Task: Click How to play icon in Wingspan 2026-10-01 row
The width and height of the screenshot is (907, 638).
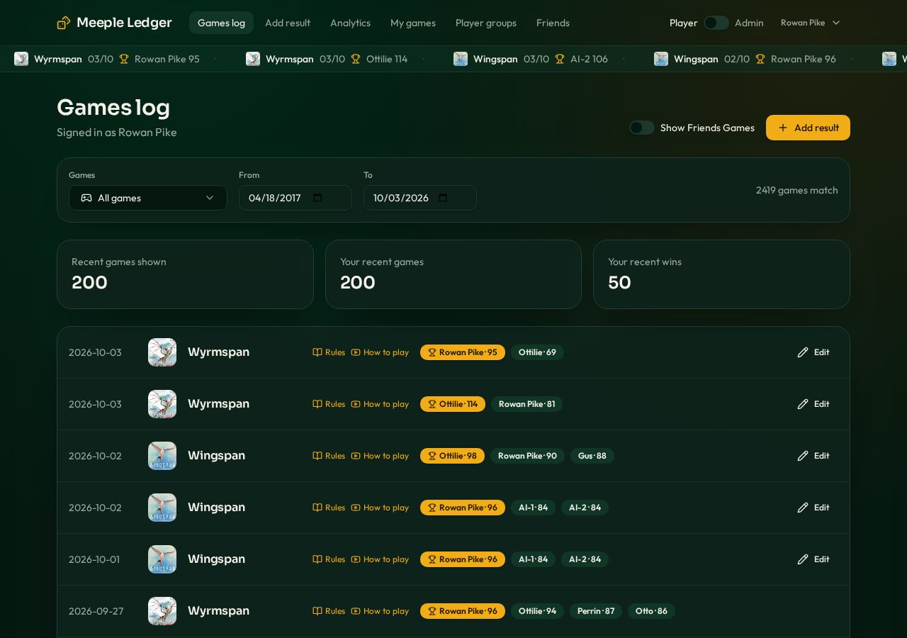Action: pyautogui.click(x=356, y=559)
